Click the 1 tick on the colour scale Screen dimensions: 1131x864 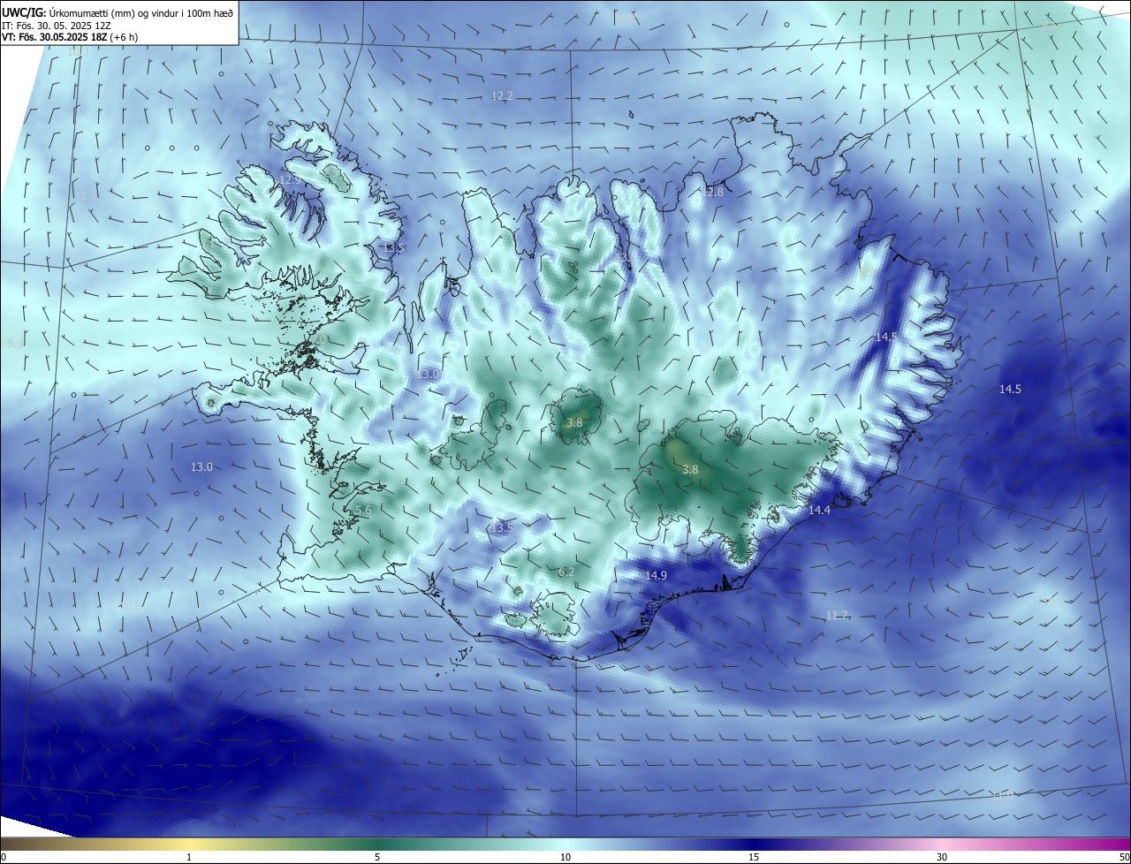(x=190, y=857)
